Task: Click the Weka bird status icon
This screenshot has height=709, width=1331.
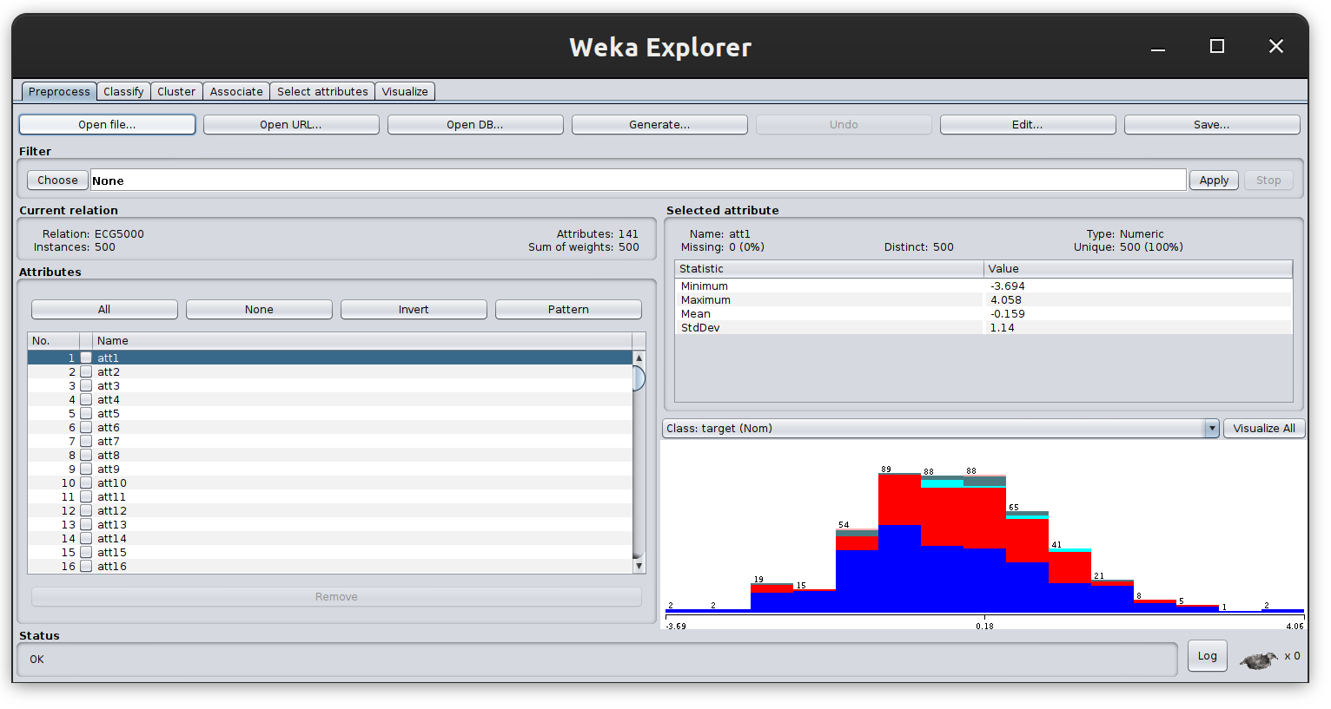Action: coord(1258,660)
